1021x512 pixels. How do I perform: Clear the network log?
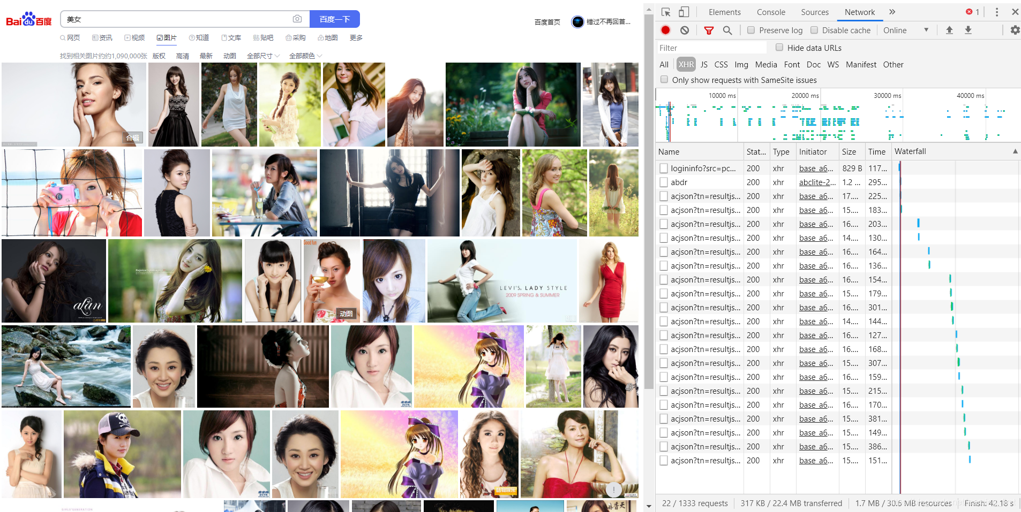(685, 30)
